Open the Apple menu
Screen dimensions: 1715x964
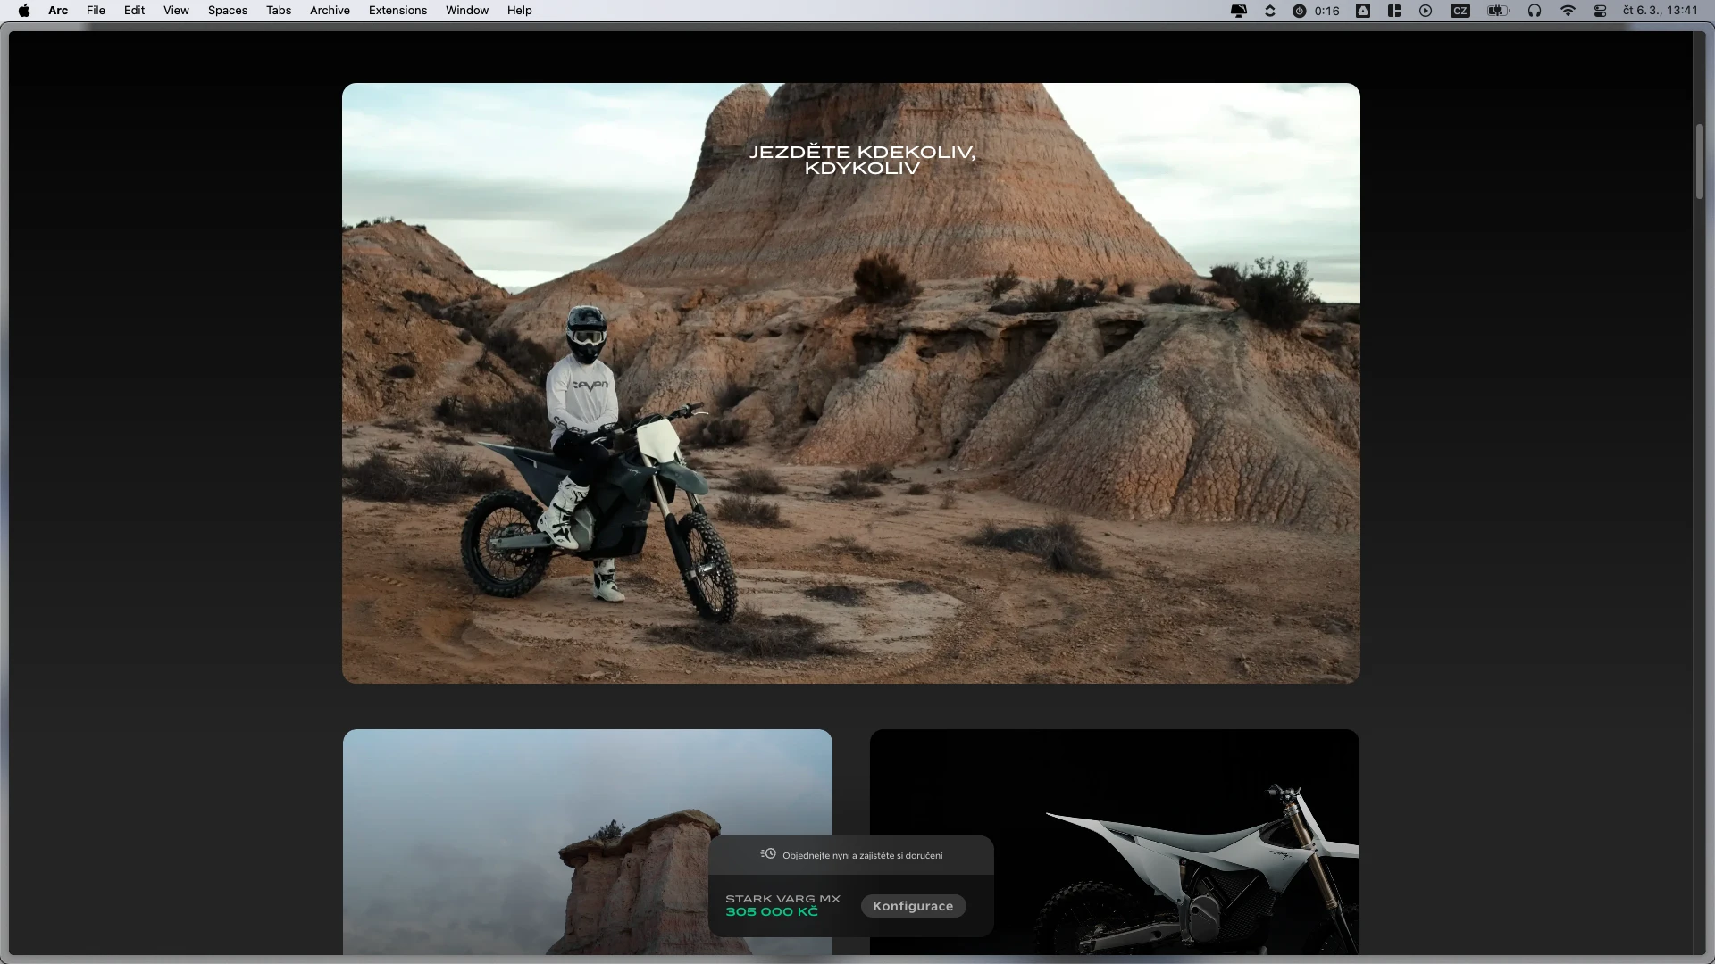pos(24,11)
